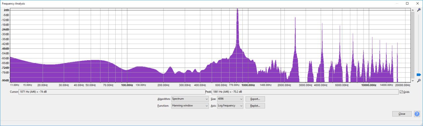The width and height of the screenshot is (423, 126).
Task: Click the 100.00Hz frequency axis label
Action: point(127,85)
